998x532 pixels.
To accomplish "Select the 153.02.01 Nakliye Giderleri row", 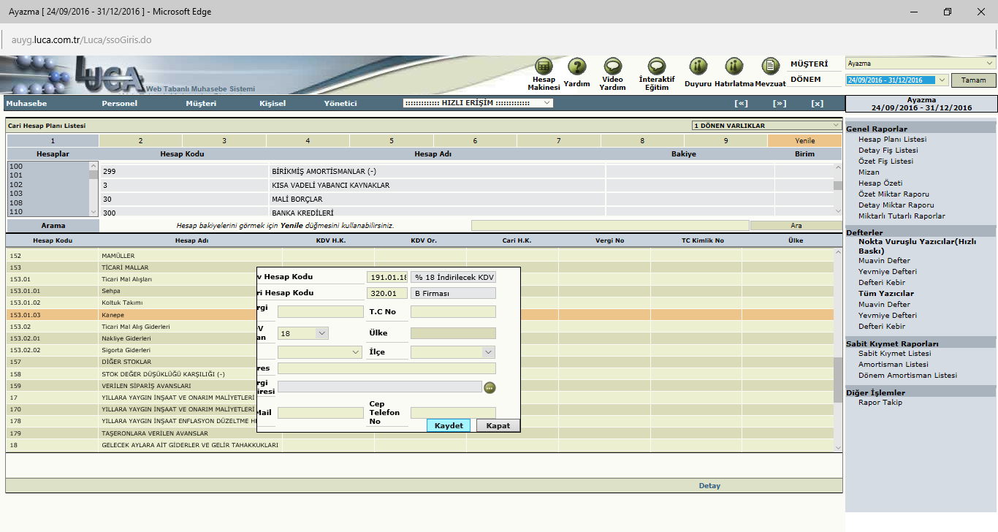I will [x=420, y=338].
